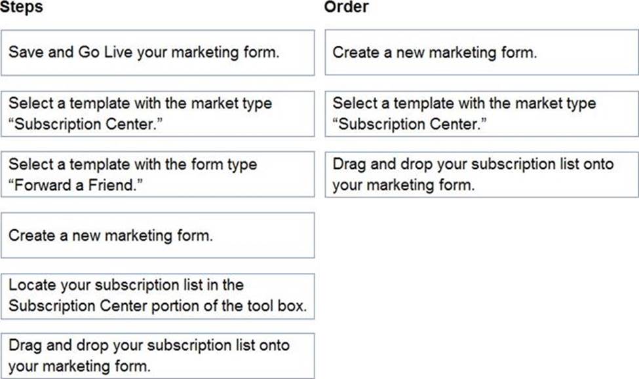Pick the "Forward a Friend" template step
Screen dimensions: 639x379
click(157, 174)
